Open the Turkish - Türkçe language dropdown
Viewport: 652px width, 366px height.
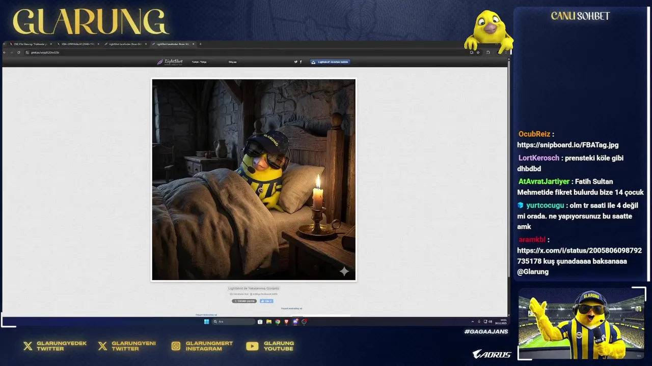(x=200, y=62)
